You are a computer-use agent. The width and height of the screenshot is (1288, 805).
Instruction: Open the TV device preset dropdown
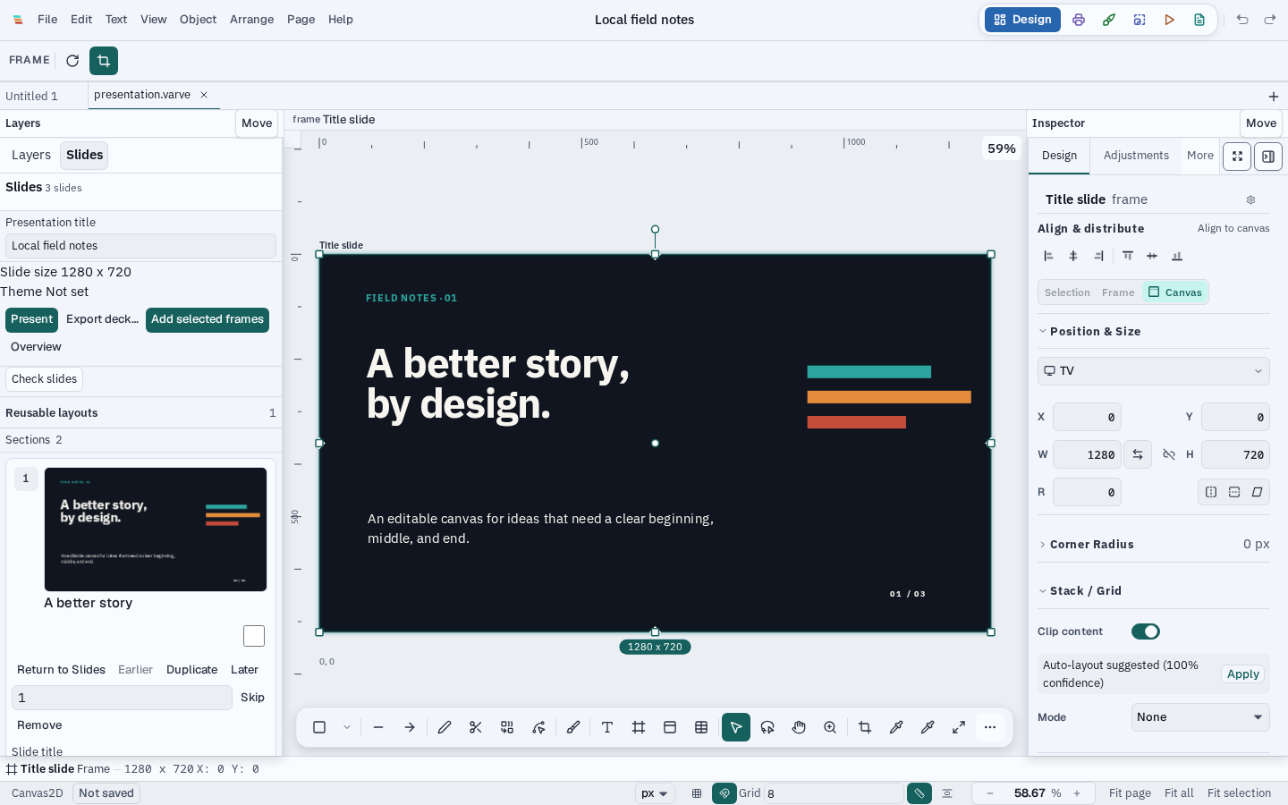pyautogui.click(x=1154, y=371)
